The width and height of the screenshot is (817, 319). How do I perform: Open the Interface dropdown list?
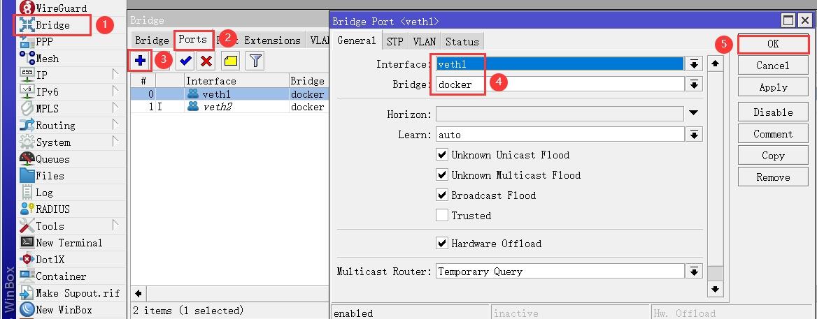click(x=694, y=64)
